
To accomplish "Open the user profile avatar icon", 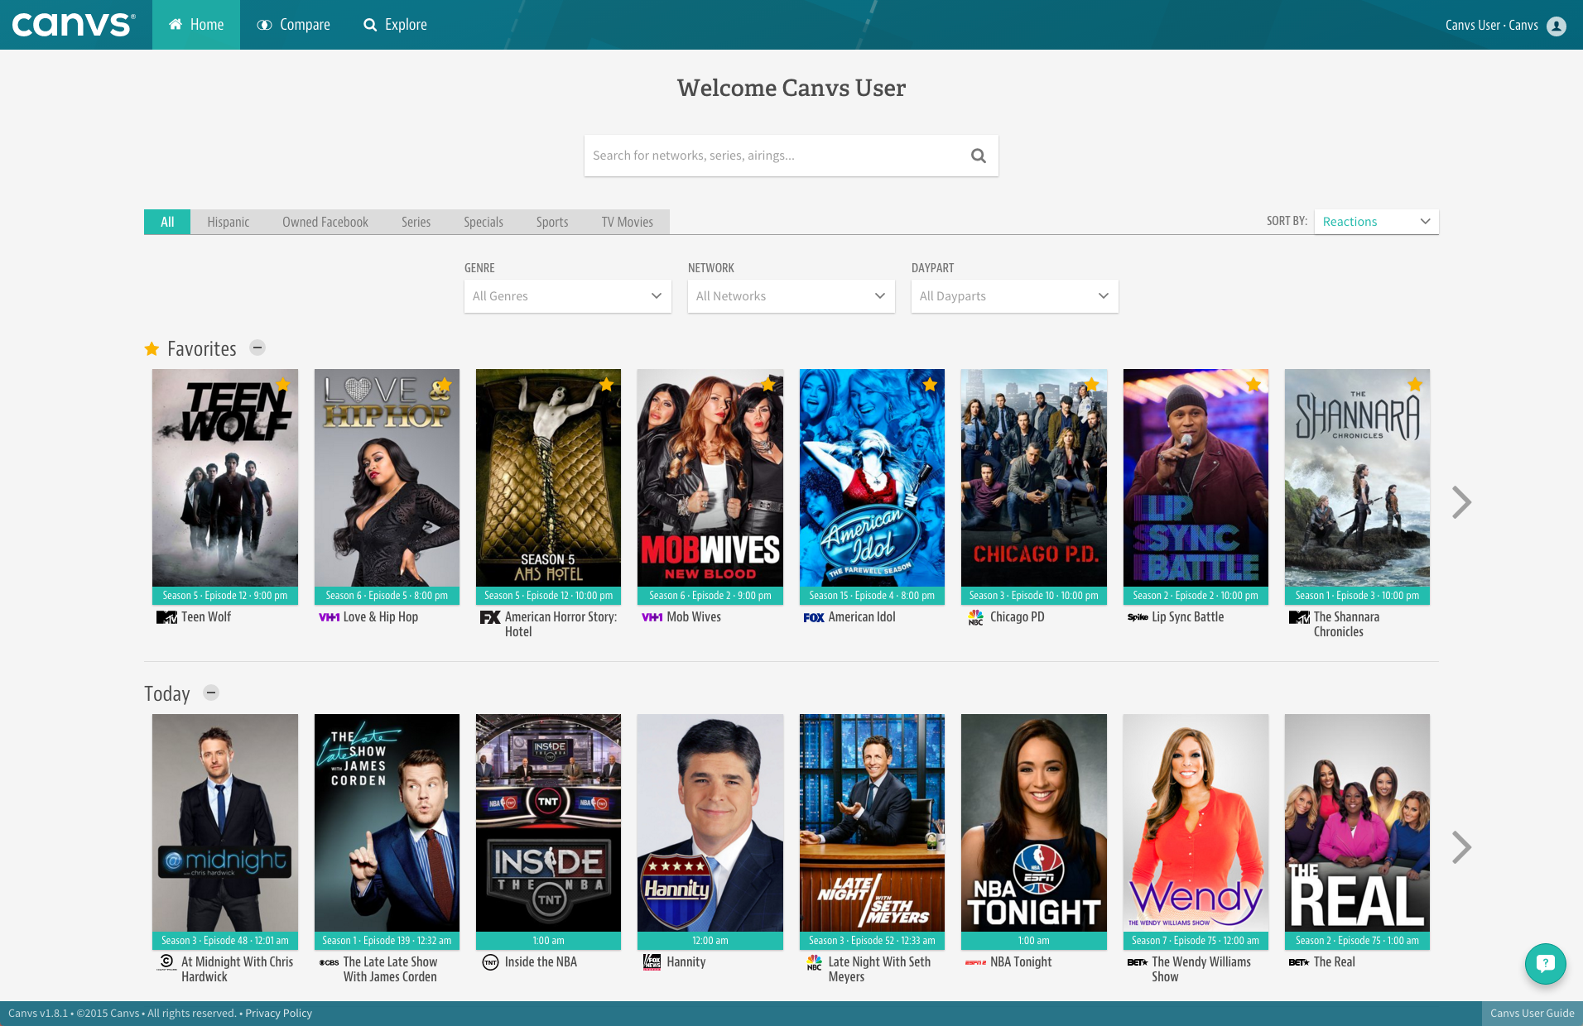I will (1557, 26).
